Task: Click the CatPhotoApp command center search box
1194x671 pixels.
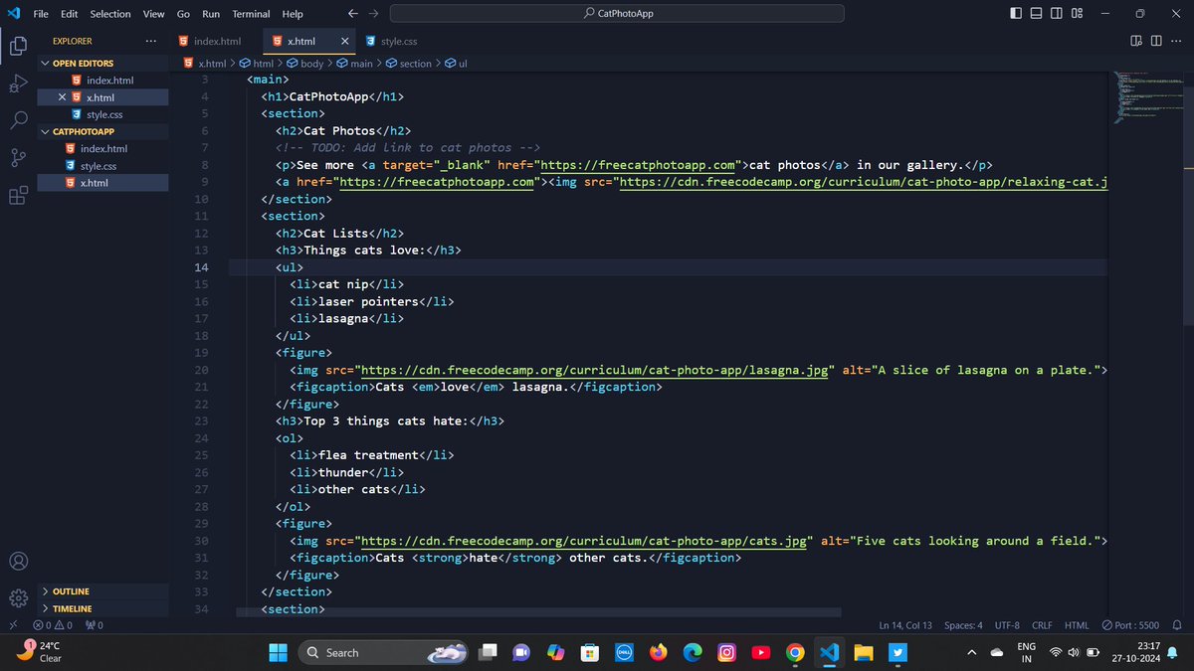Action: 617,14
